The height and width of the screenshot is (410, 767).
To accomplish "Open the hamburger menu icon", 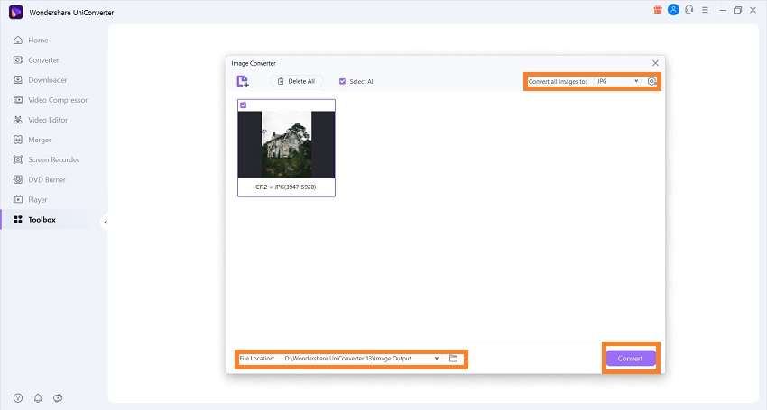I will 705,10.
